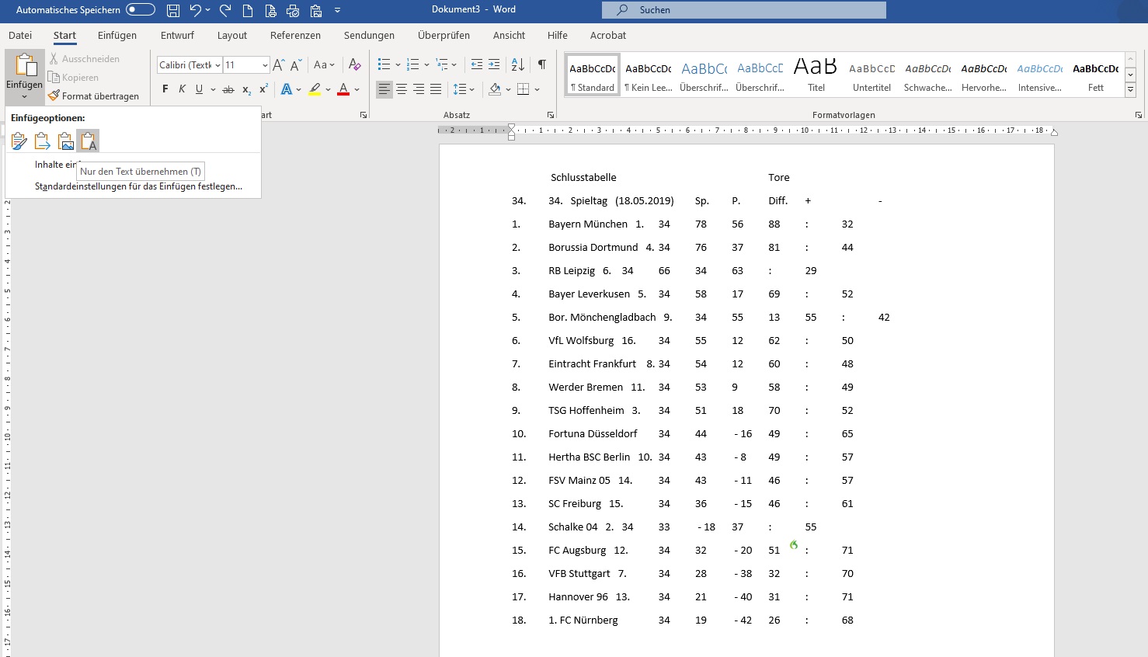Apply paragraph shading with the paint bucket
The width and height of the screenshot is (1148, 657).
(495, 89)
